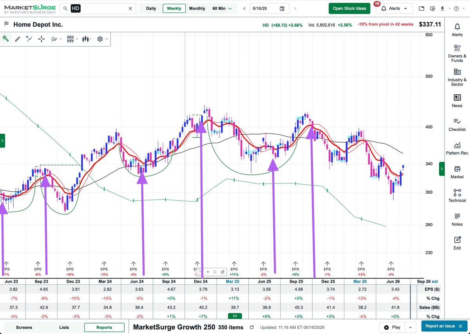Image resolution: width=470 pixels, height=334 pixels.
Task: Click '-19% from pivot in 42 weeks' text
Action: click(385, 24)
